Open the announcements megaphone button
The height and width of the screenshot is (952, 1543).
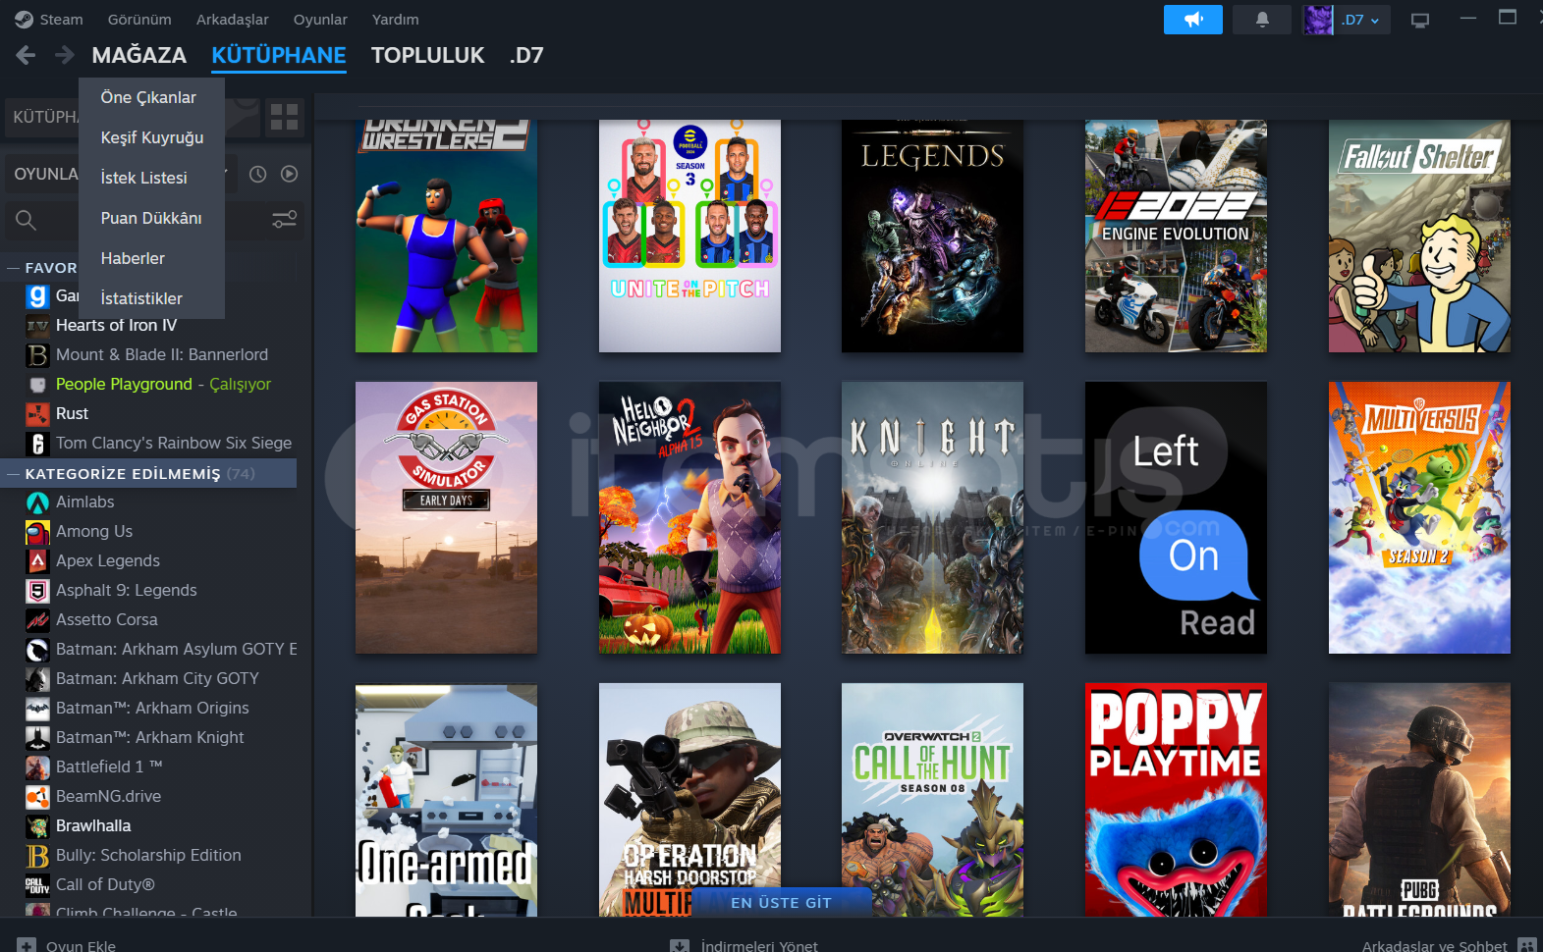point(1192,20)
